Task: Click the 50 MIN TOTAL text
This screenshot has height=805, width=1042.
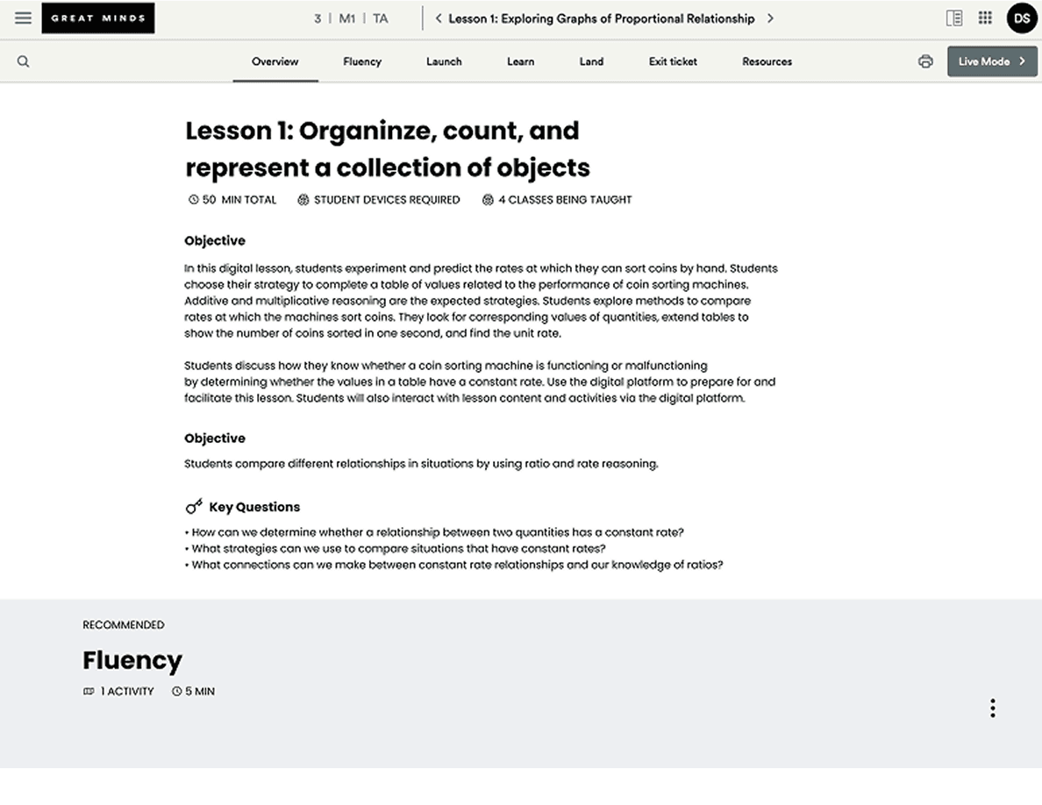Action: [x=239, y=200]
